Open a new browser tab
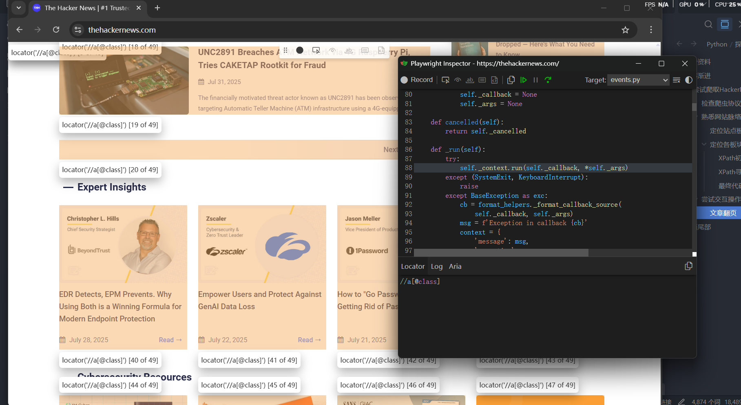Screen dimensions: 741x405 click(x=157, y=8)
